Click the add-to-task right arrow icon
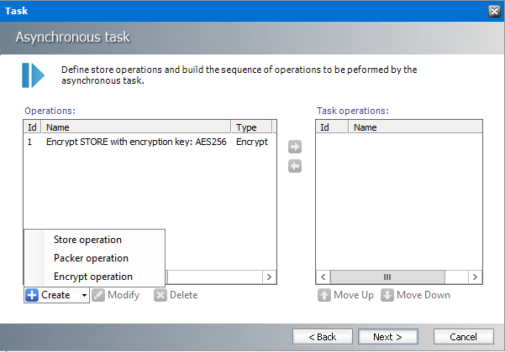This screenshot has height=352, width=505. tap(294, 148)
